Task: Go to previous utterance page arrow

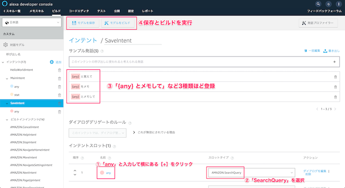Action: pyautogui.click(x=317, y=109)
